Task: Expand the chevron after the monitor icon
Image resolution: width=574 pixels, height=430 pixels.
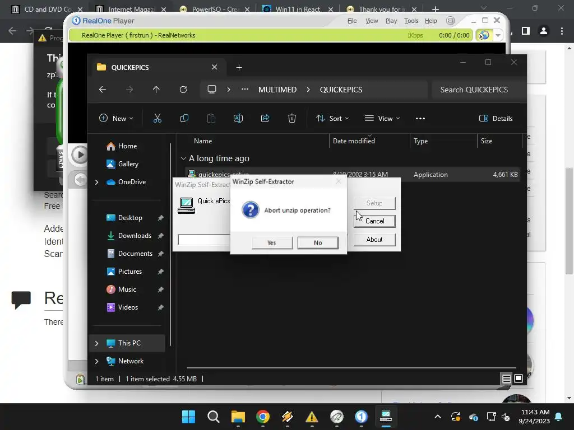Action: click(x=229, y=90)
